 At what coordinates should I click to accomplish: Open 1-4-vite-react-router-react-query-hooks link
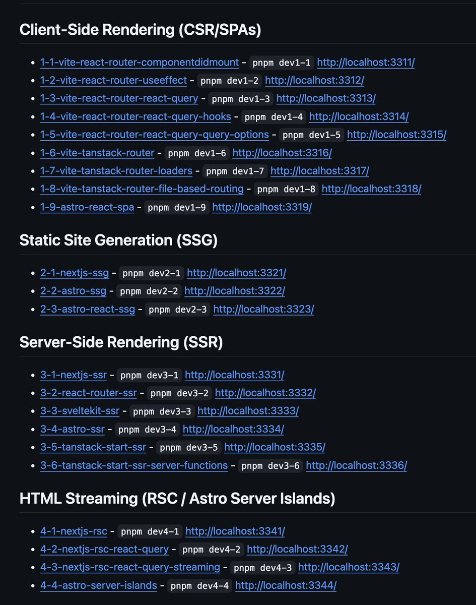click(x=135, y=117)
